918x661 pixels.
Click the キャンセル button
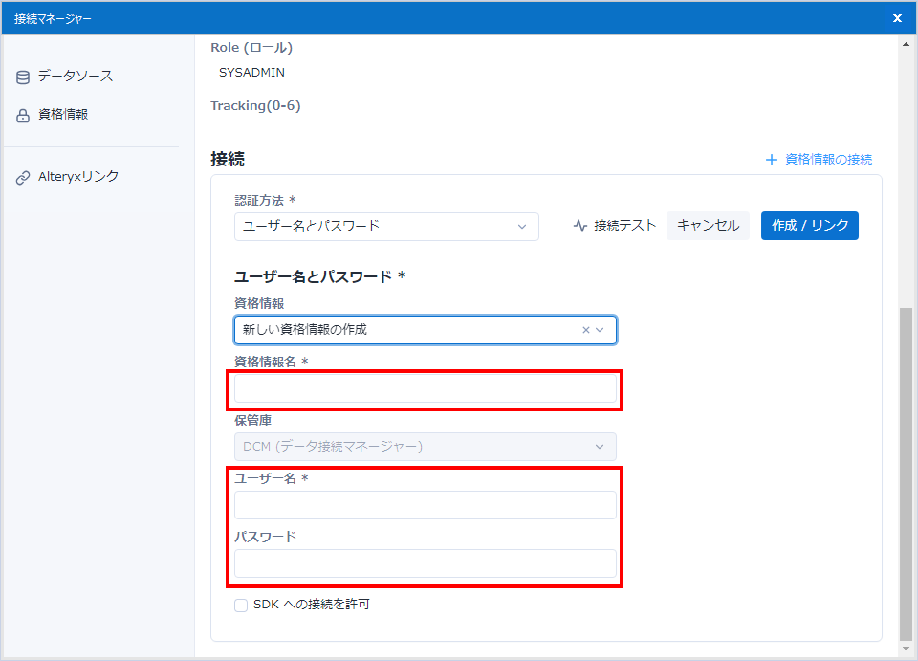click(x=708, y=226)
